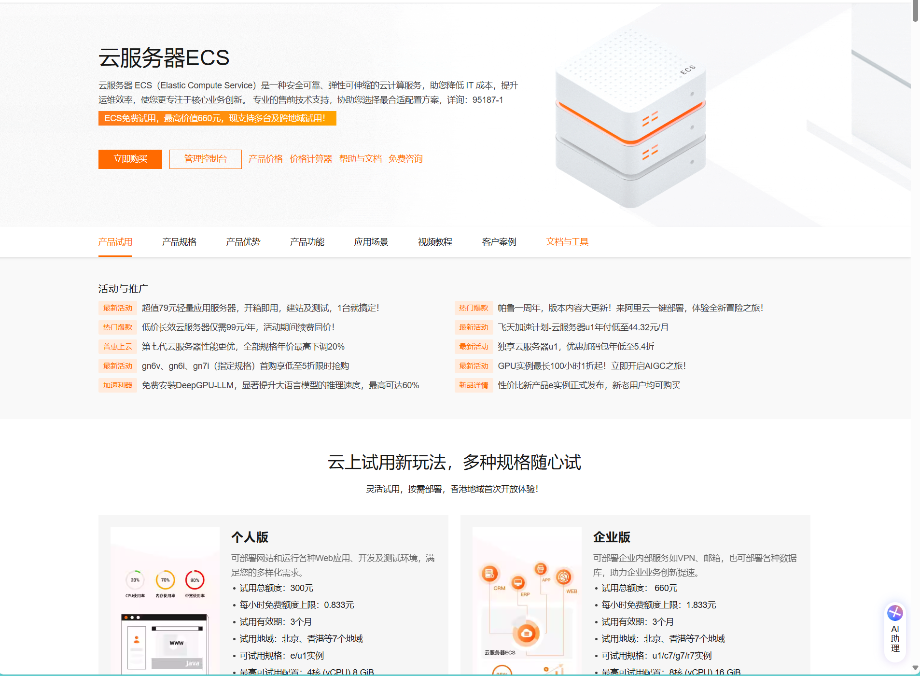Open promotion 超值79元轻量应用服务器
The width and height of the screenshot is (920, 676).
pos(261,308)
